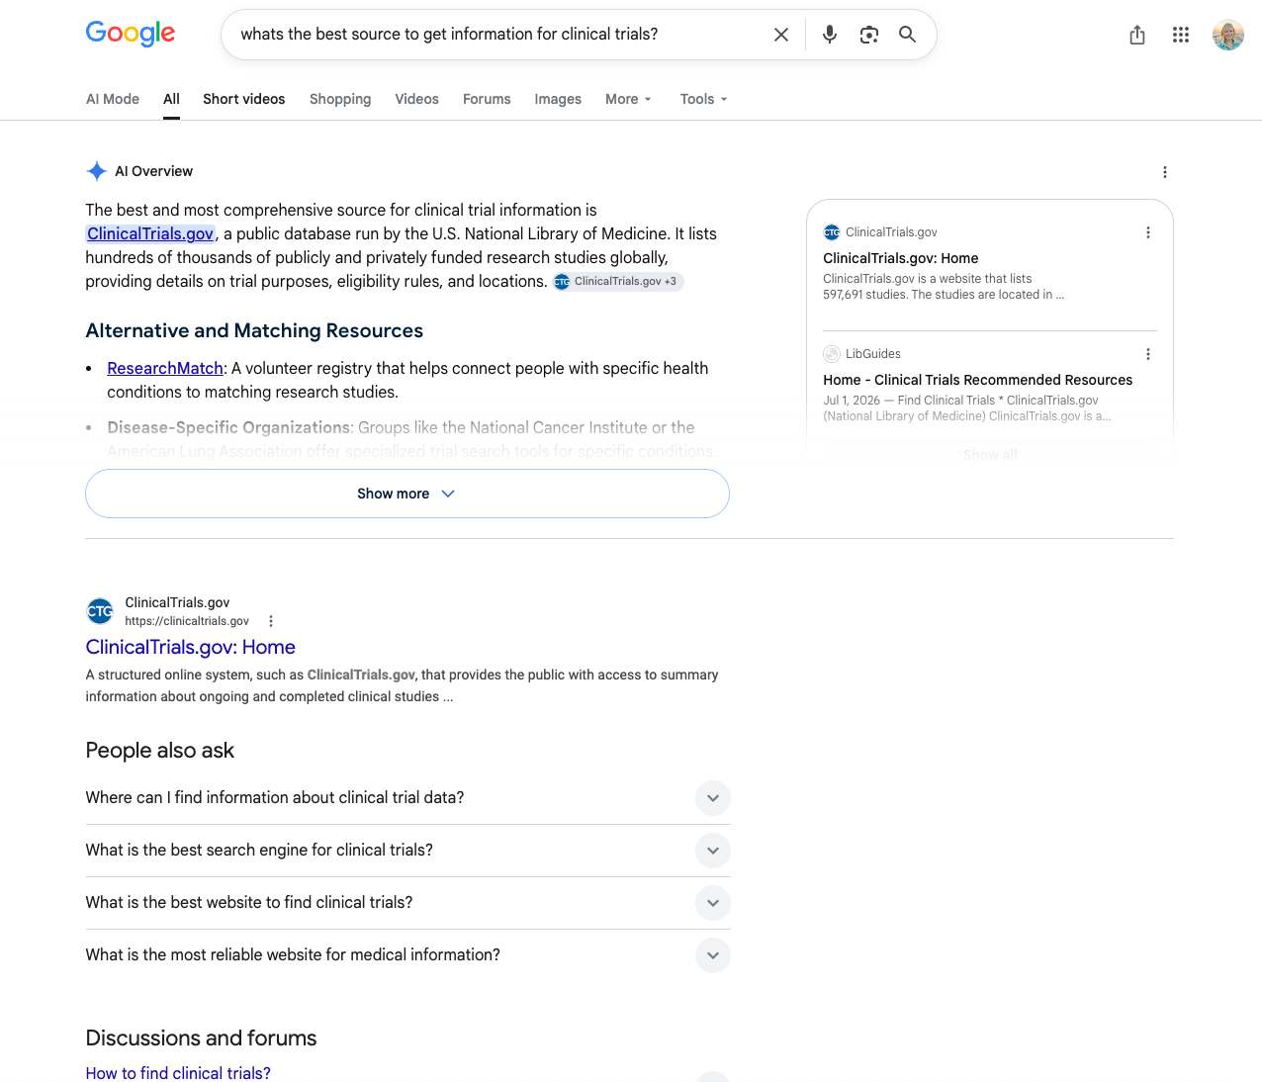This screenshot has width=1262, height=1082.
Task: Expand AI Overview with Show more
Action: tap(407, 494)
